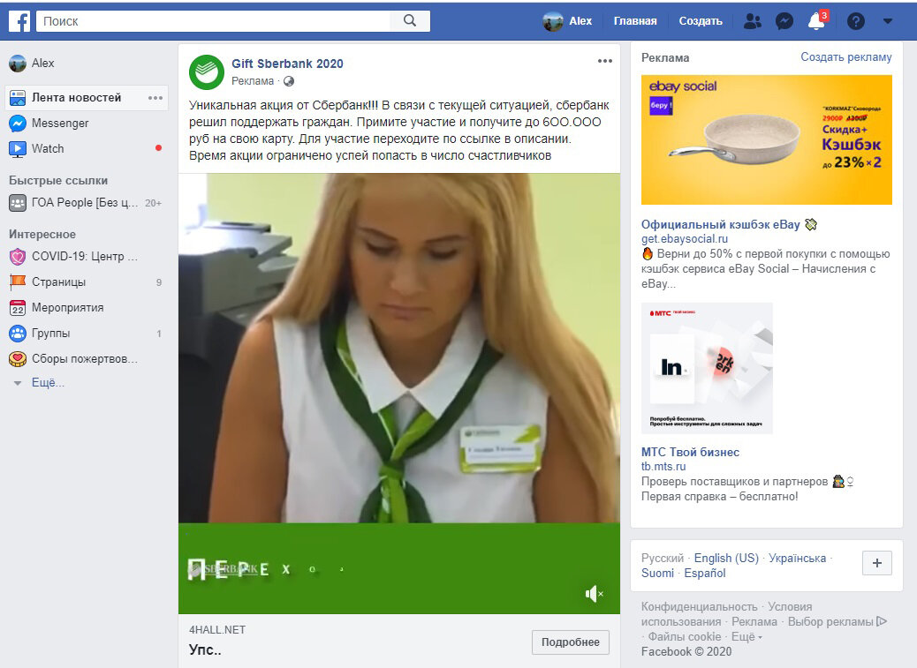The width and height of the screenshot is (917, 668).
Task: Open the Messenger icon in the top bar
Action: (x=784, y=21)
